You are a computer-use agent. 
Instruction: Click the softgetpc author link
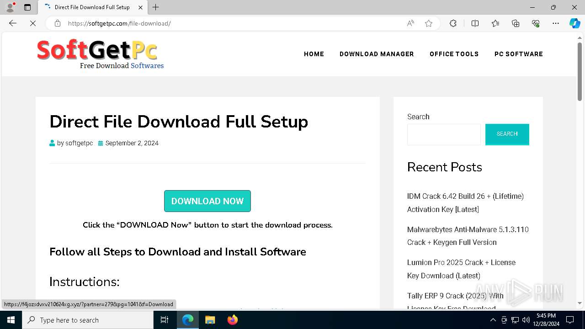79,143
